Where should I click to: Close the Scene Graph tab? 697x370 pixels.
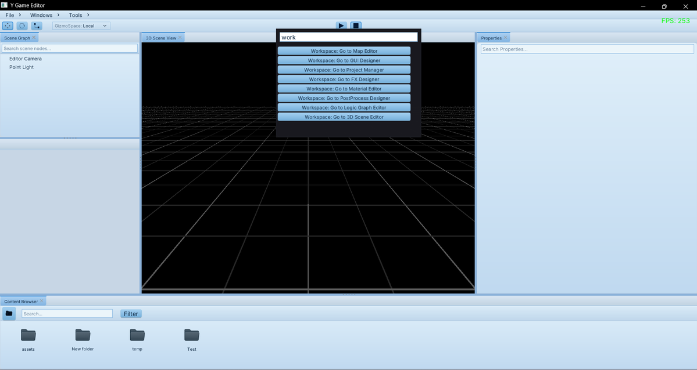tap(34, 37)
